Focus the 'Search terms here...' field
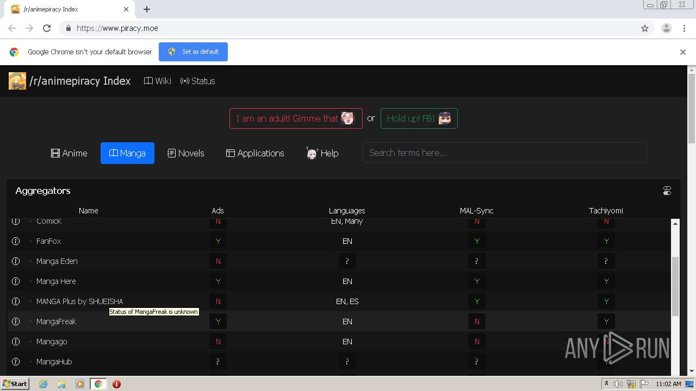Screen dimensions: 696x391 pyautogui.click(x=505, y=153)
